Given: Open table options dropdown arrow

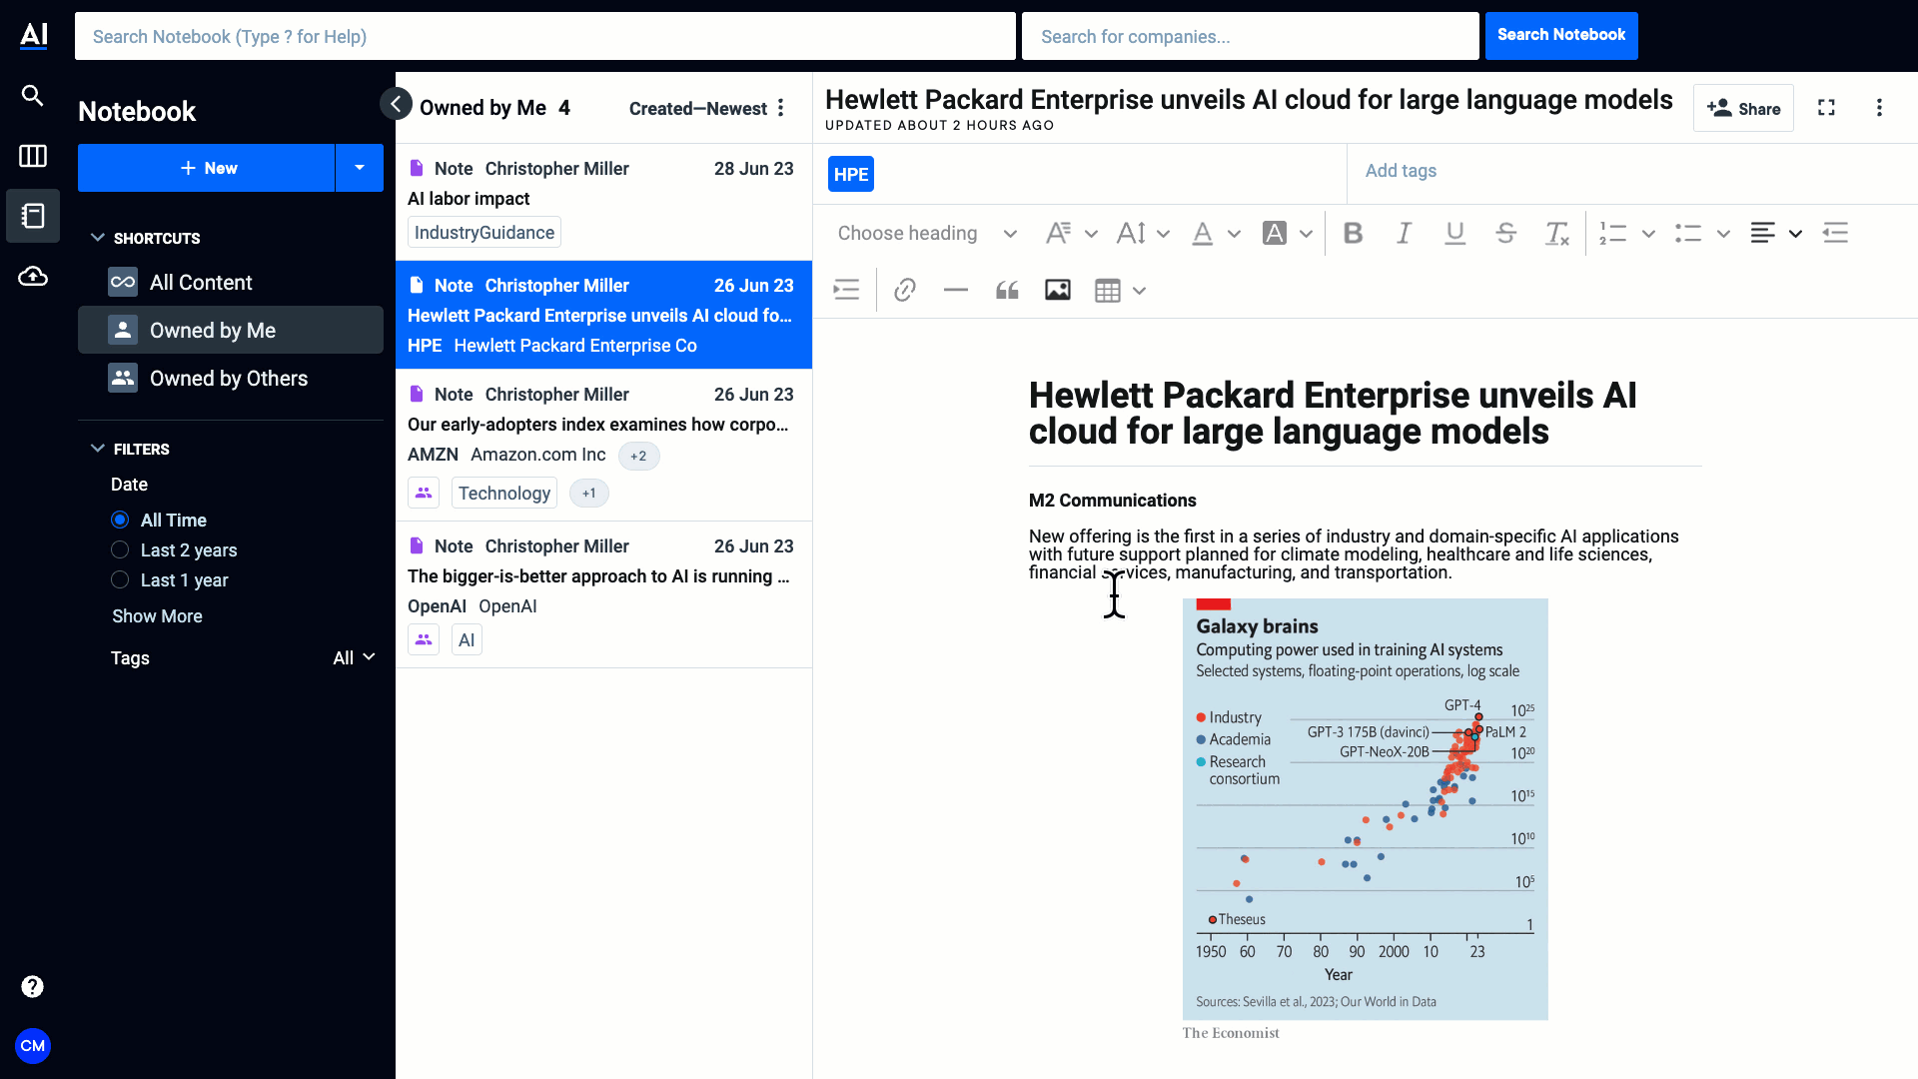Looking at the screenshot, I should (x=1139, y=291).
